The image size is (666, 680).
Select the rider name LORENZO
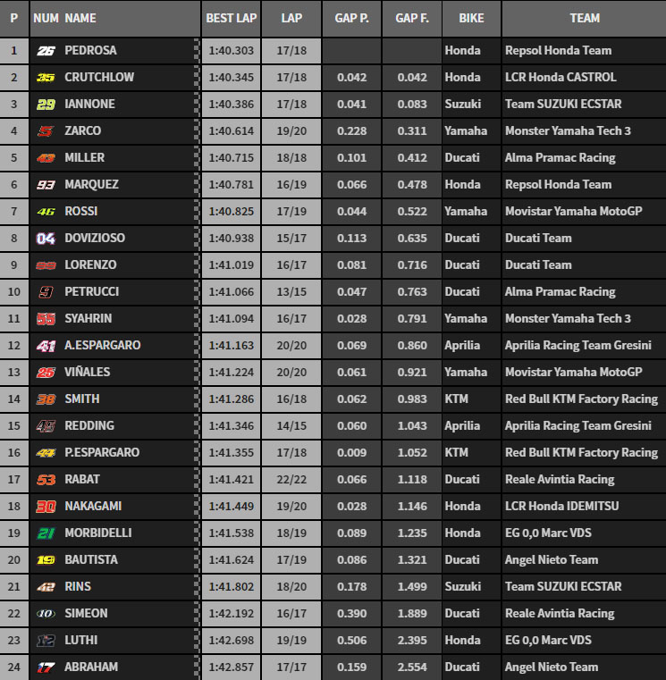[x=90, y=264]
